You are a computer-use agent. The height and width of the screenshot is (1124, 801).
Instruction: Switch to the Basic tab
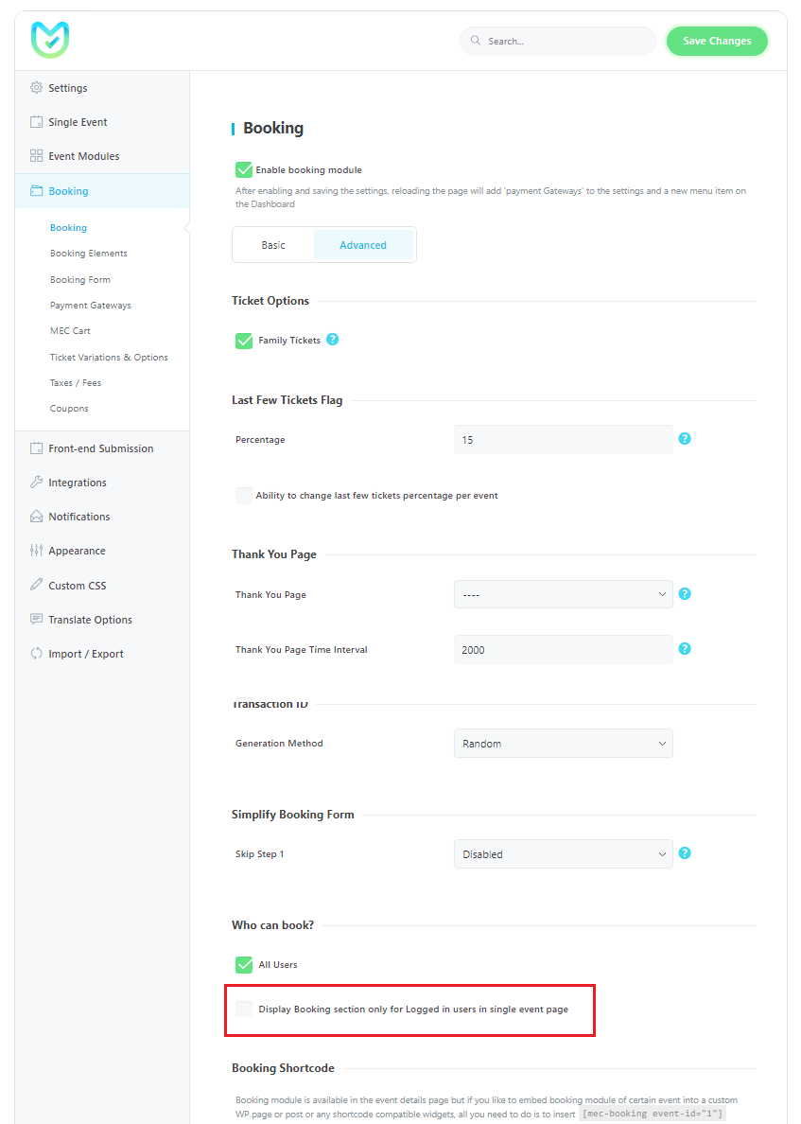tap(274, 244)
